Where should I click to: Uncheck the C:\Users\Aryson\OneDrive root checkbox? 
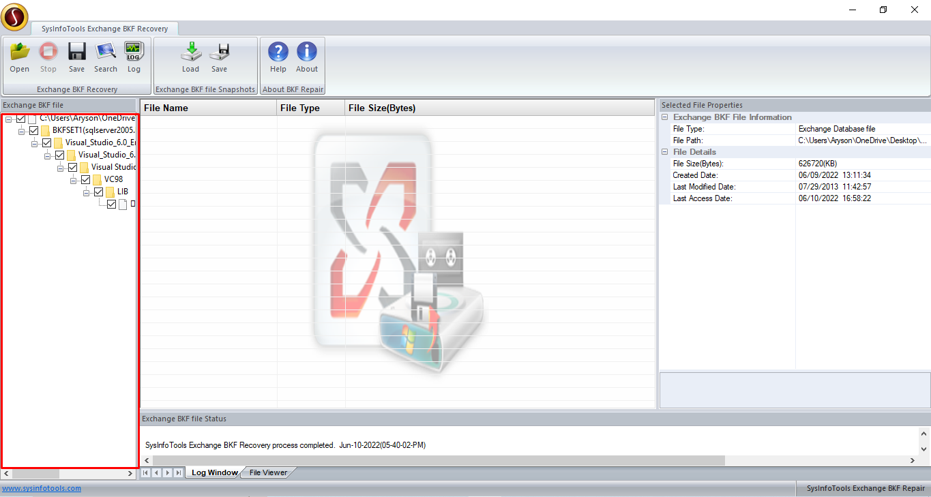[x=20, y=119]
